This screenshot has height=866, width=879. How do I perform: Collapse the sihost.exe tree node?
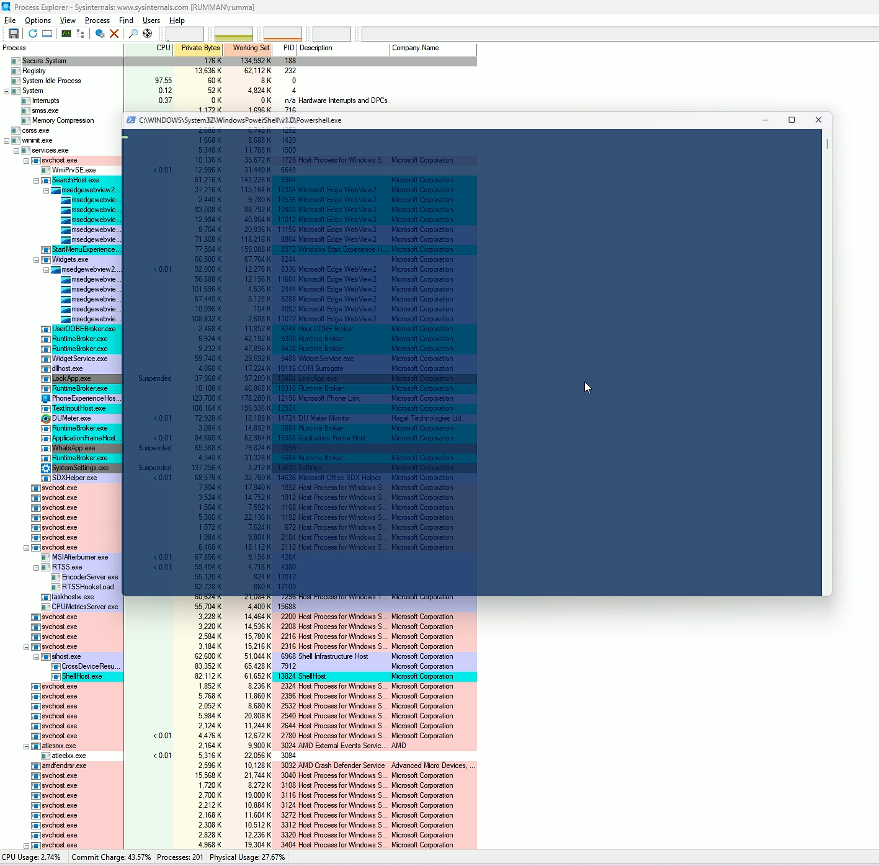pos(36,656)
